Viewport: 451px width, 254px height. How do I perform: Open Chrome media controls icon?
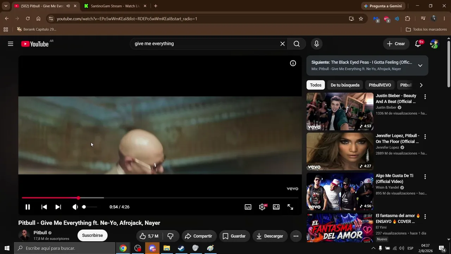(423, 19)
